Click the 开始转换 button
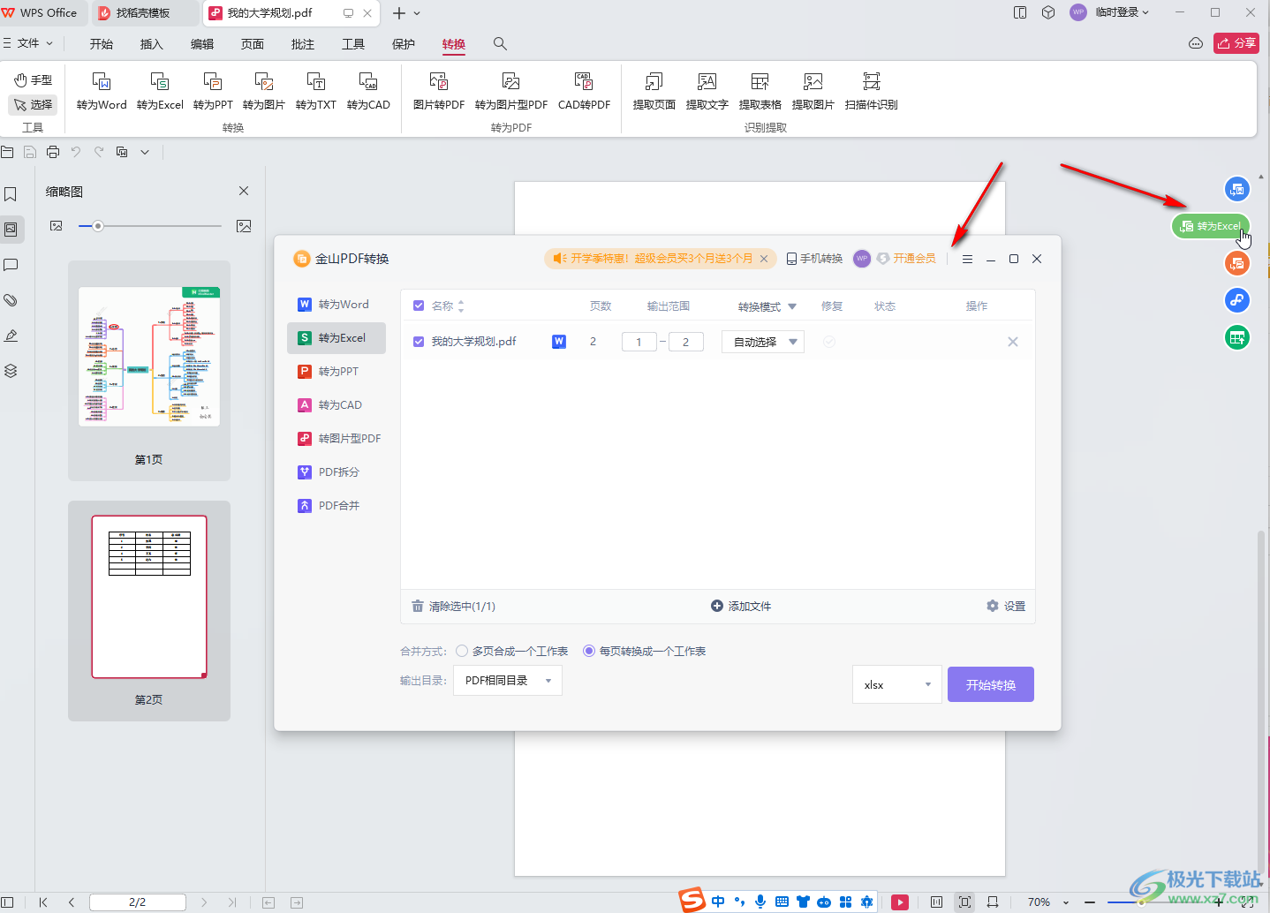The image size is (1270, 913). (991, 684)
